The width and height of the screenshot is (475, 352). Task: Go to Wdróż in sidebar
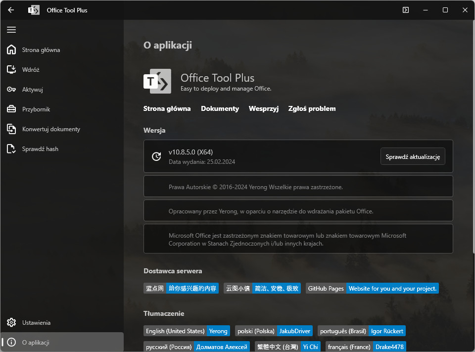(62, 69)
